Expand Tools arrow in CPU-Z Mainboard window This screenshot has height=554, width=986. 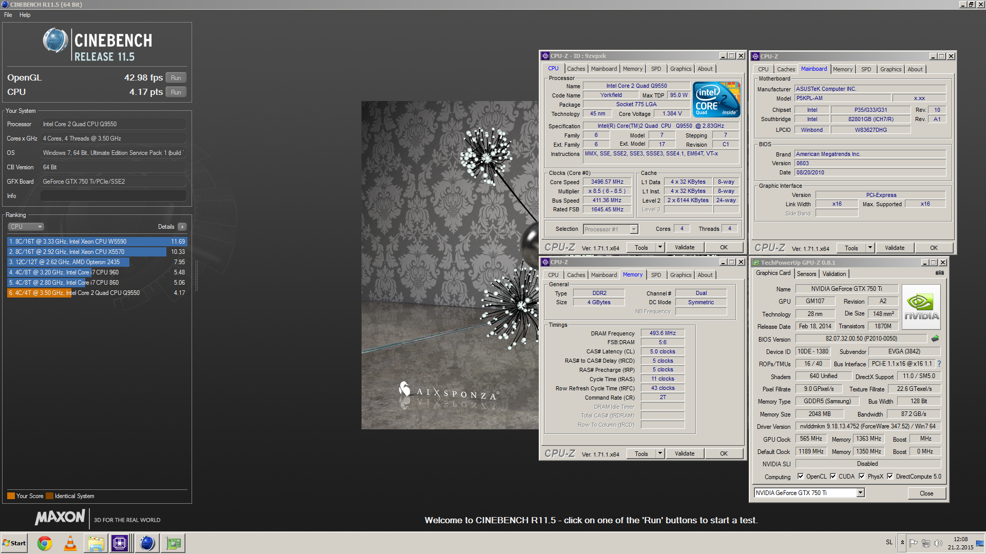coord(870,248)
